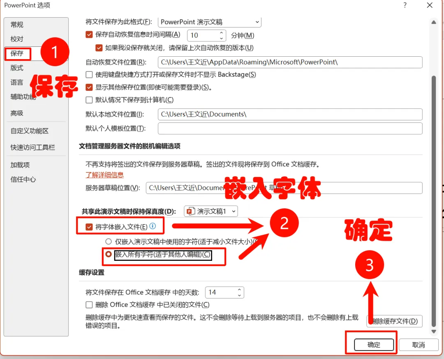Toggle 将字体嵌入文件 checkbox
This screenshot has width=444, height=359.
click(89, 227)
